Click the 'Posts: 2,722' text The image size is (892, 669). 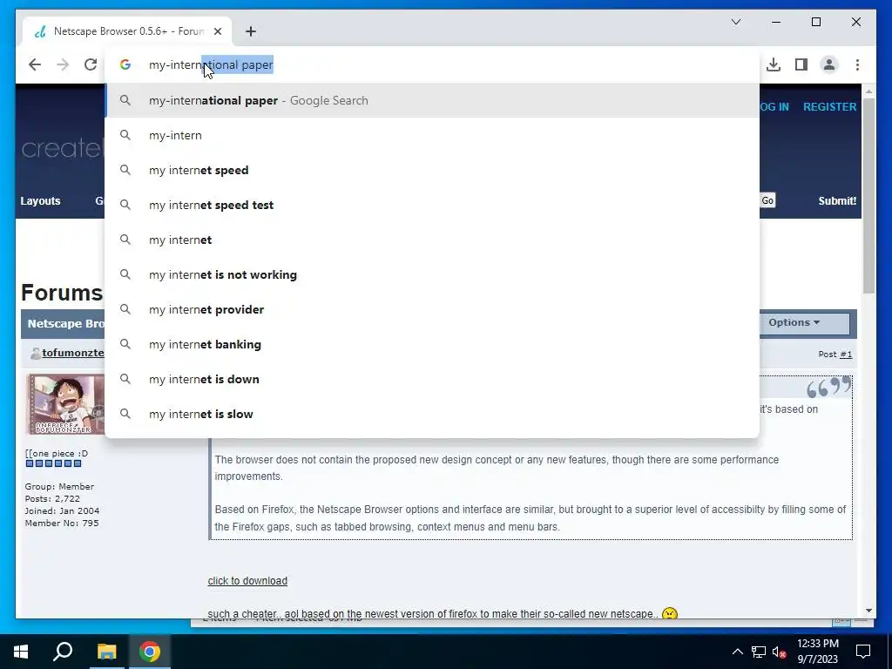click(x=52, y=499)
